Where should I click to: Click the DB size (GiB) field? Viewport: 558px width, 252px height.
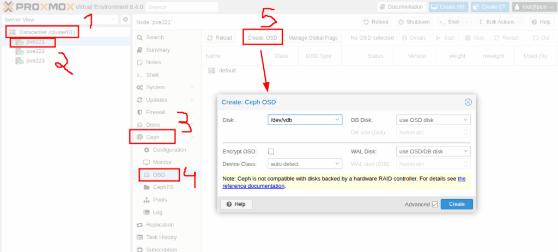[x=433, y=133]
